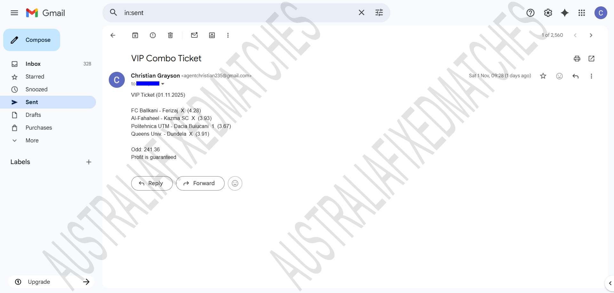Open the Snoozed folder

[48, 89]
